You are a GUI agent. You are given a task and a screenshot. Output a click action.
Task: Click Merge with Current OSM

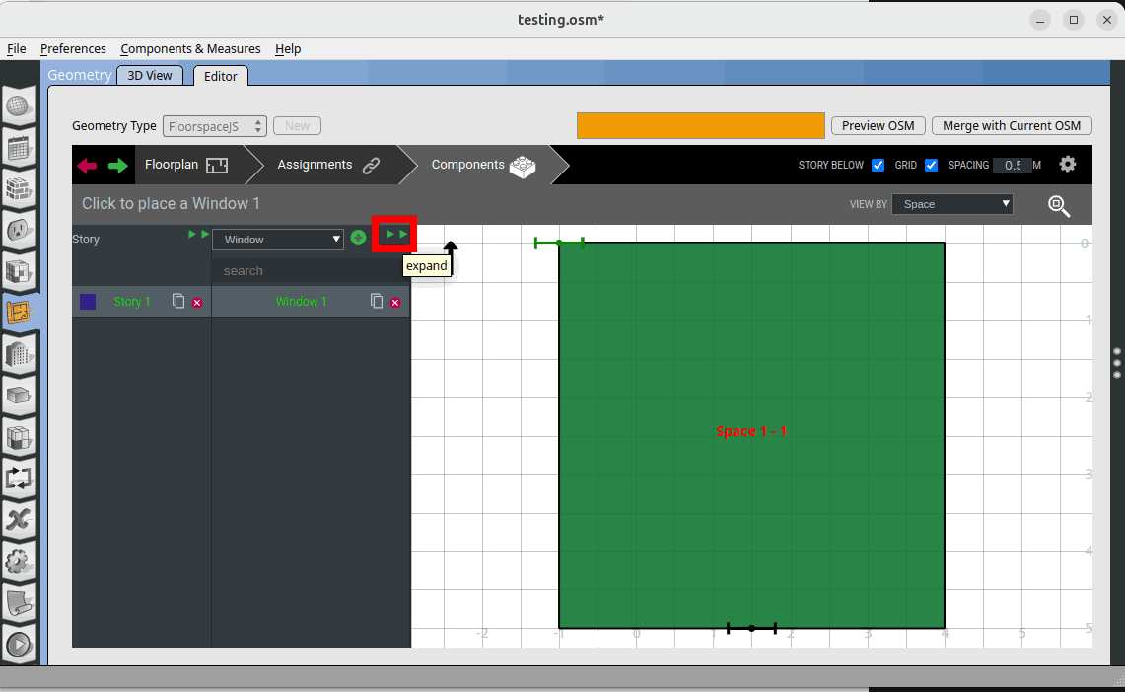coord(1011,126)
